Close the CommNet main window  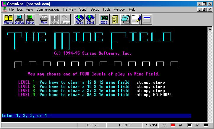click(210, 4)
